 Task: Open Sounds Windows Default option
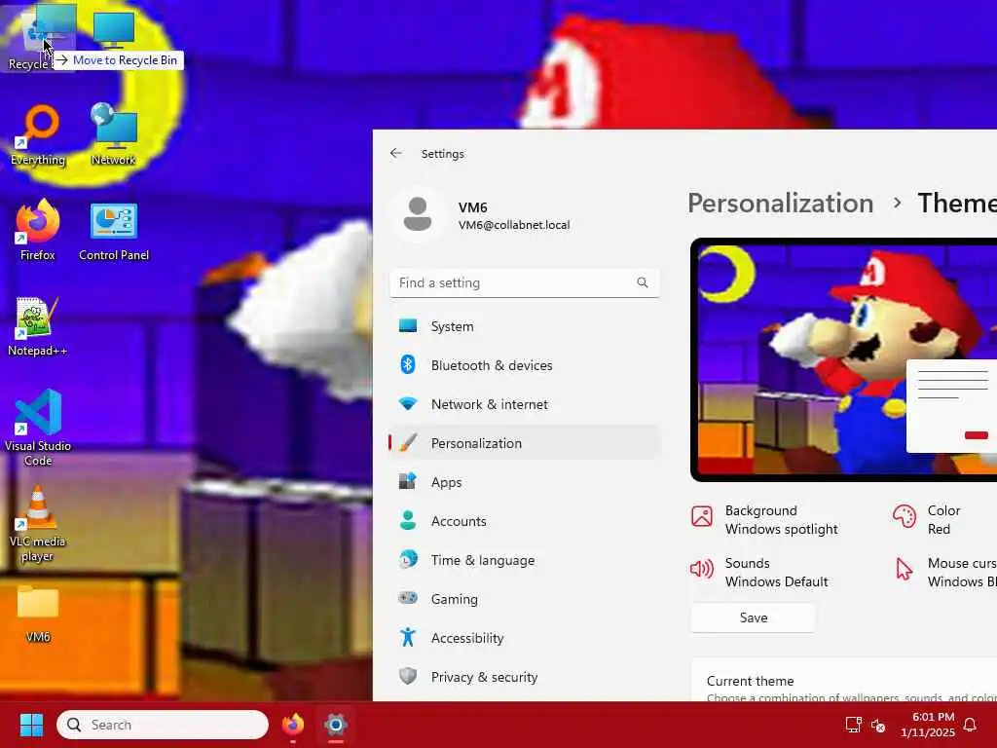pos(759,572)
